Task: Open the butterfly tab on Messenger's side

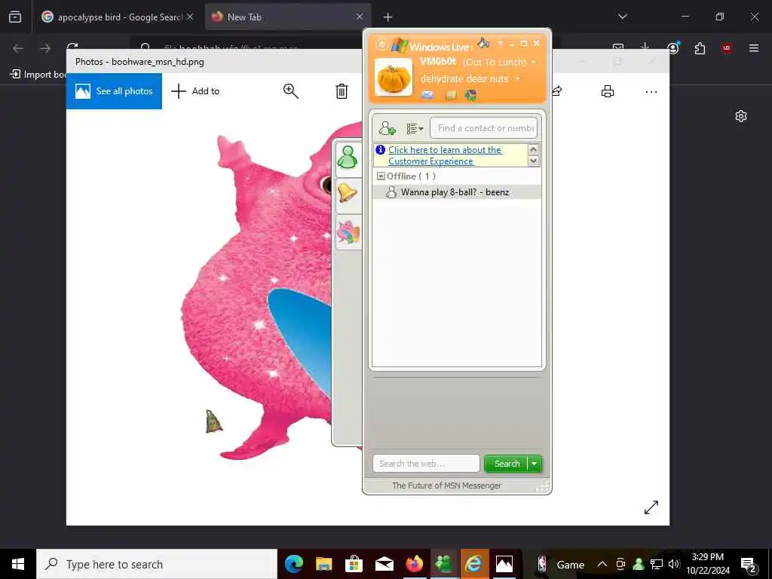Action: point(348,231)
